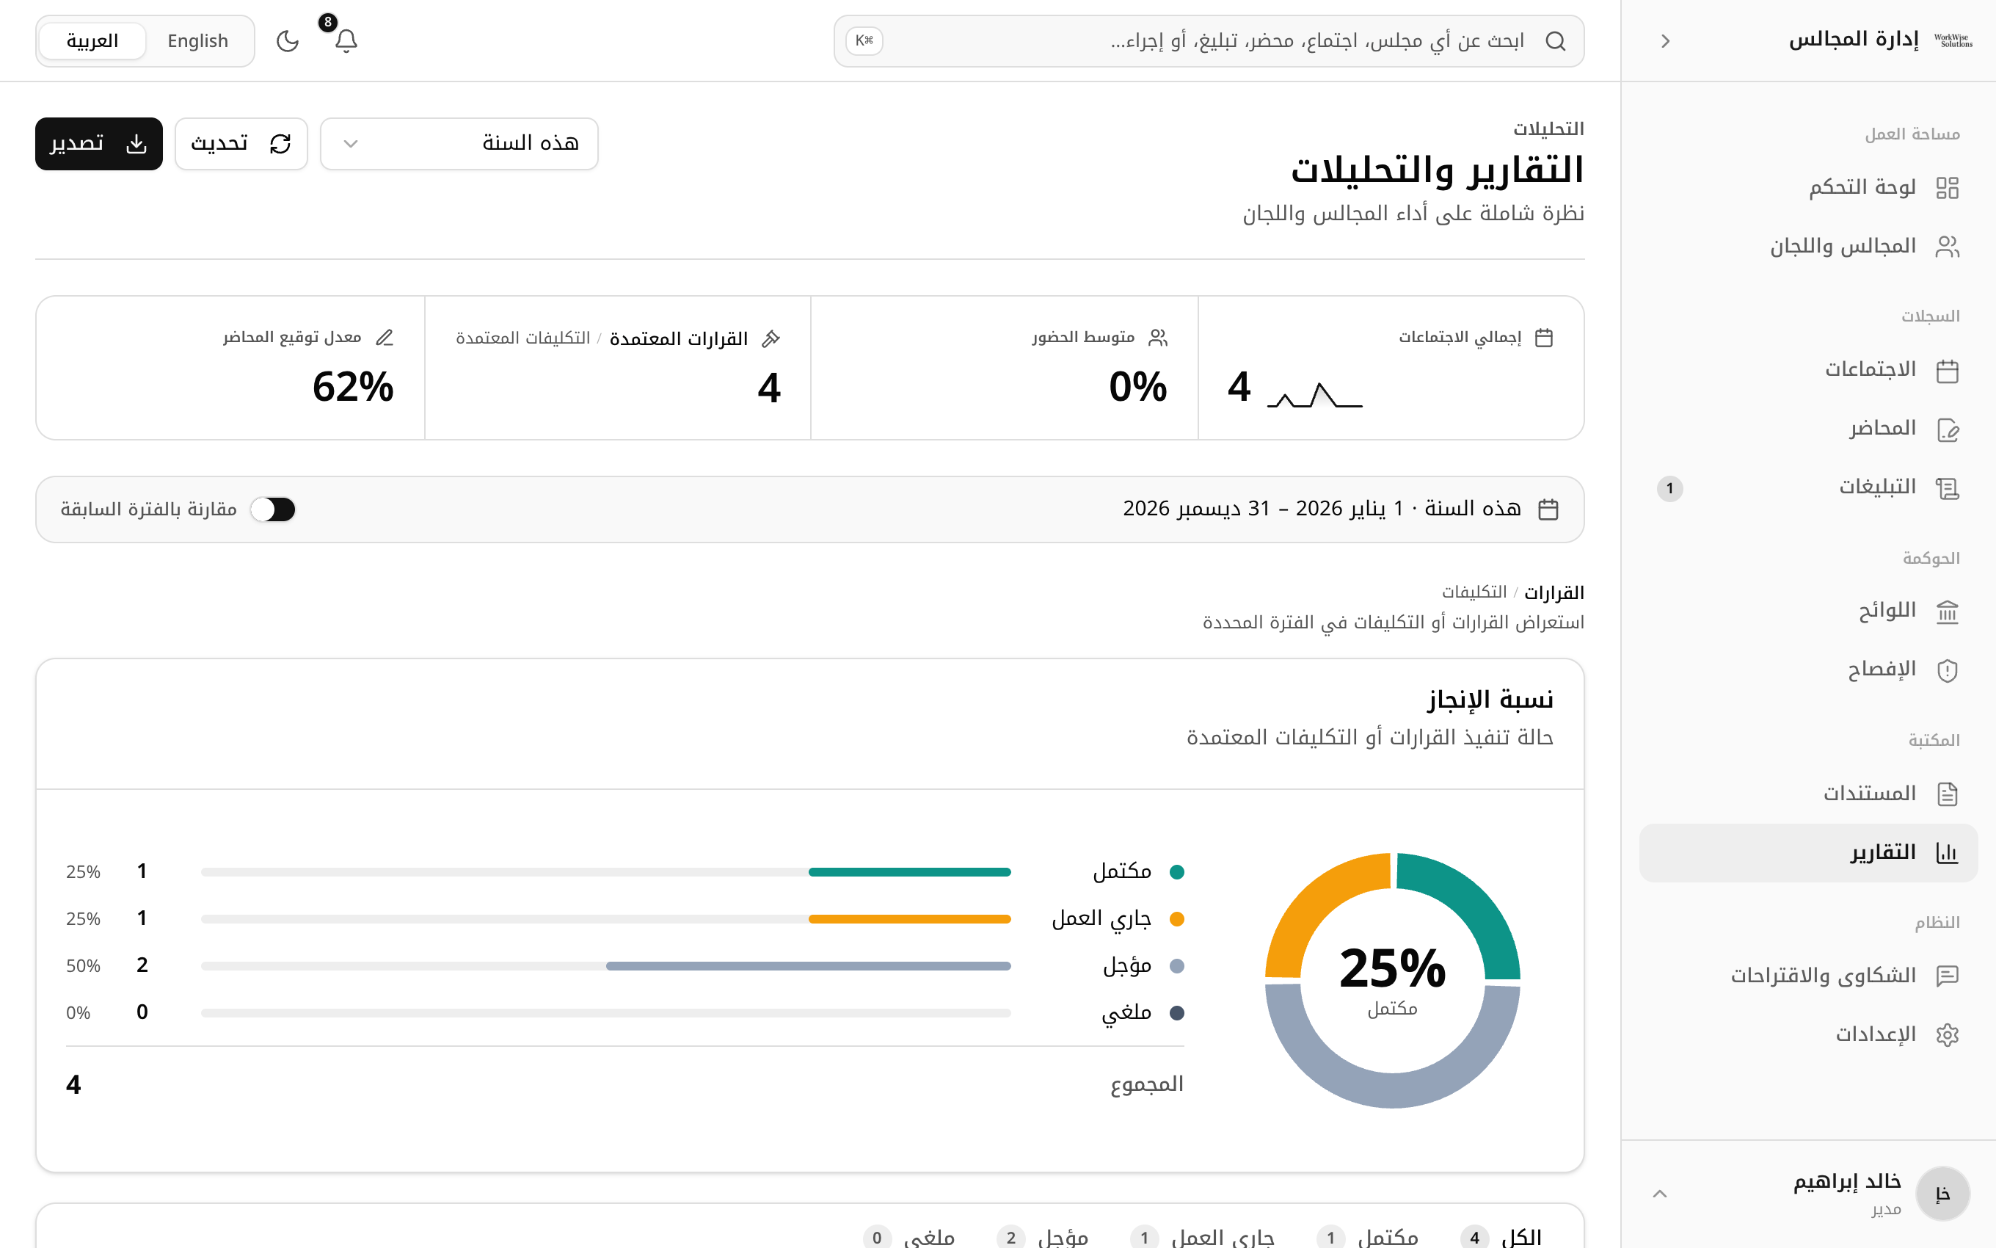
Task: Open الاجتماعات page
Action: [1808, 370]
